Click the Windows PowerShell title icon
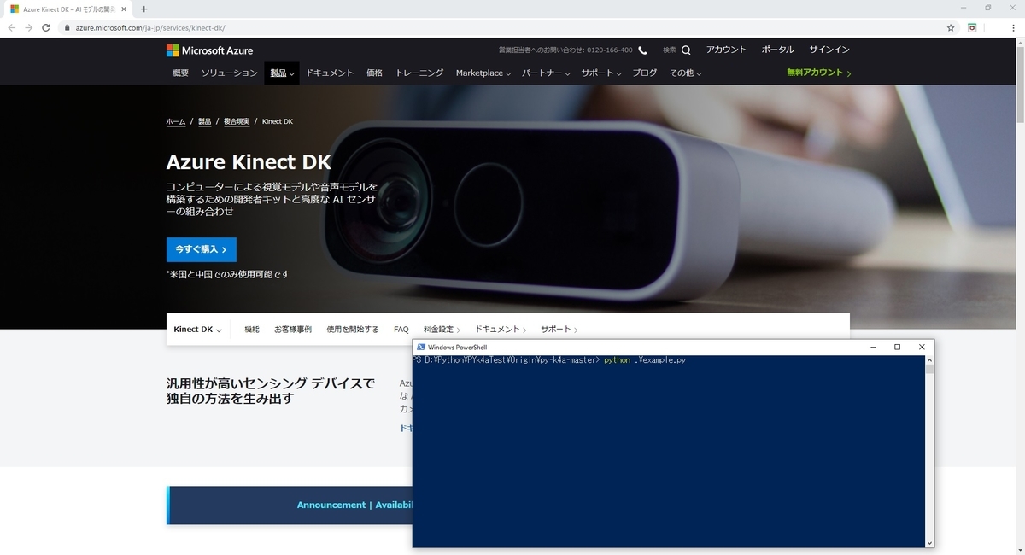1025x555 pixels. pyautogui.click(x=420, y=347)
